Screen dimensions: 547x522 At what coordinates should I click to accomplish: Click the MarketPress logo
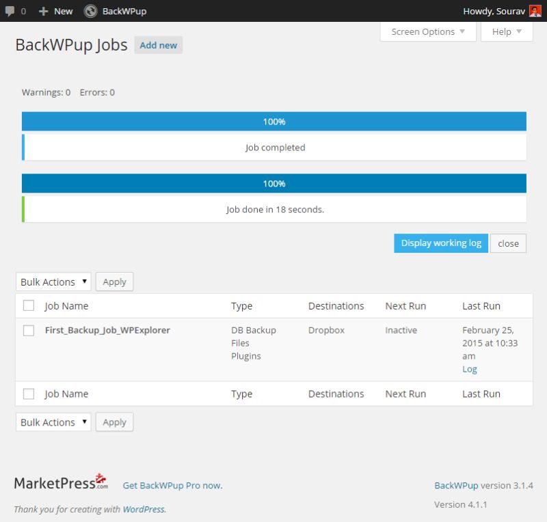[61, 482]
